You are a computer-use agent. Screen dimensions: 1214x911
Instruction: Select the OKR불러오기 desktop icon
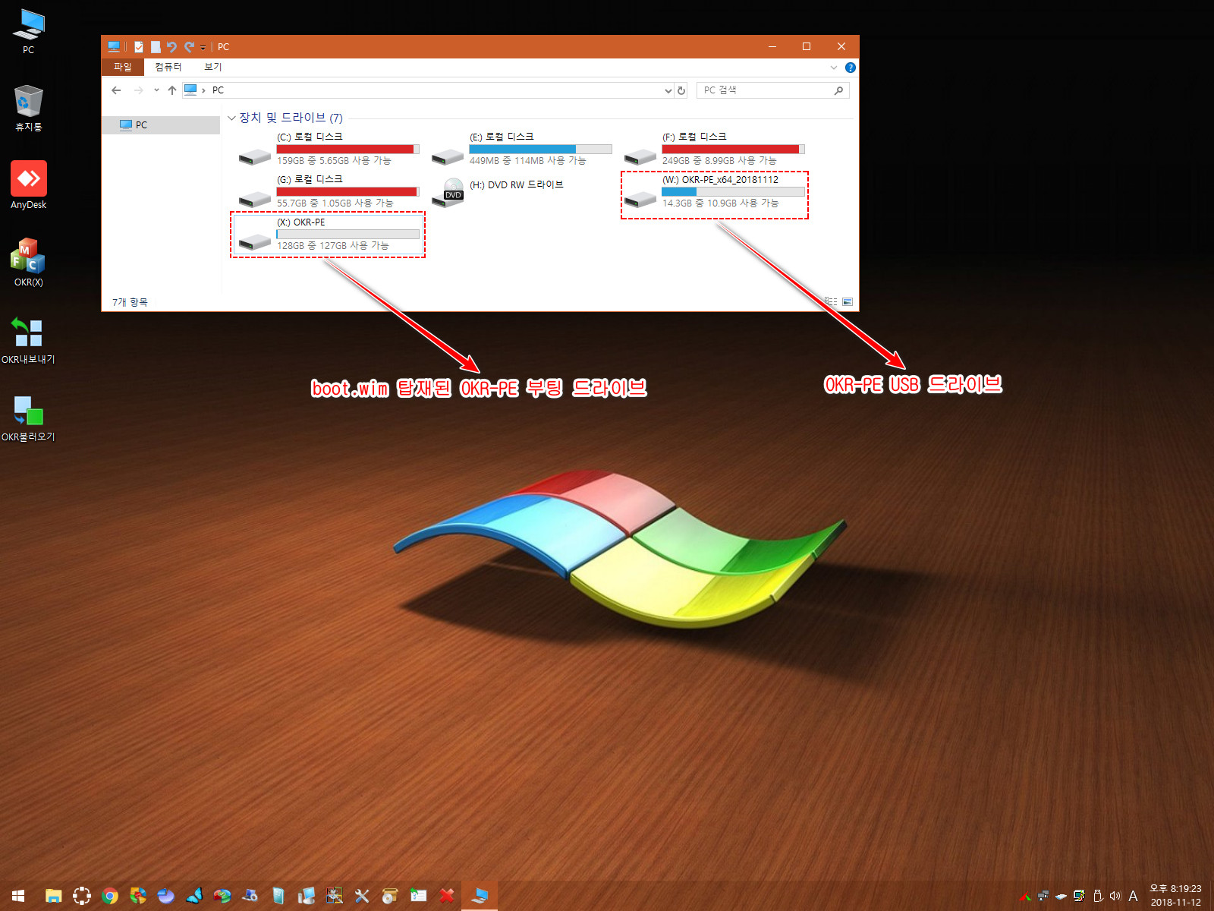28,418
